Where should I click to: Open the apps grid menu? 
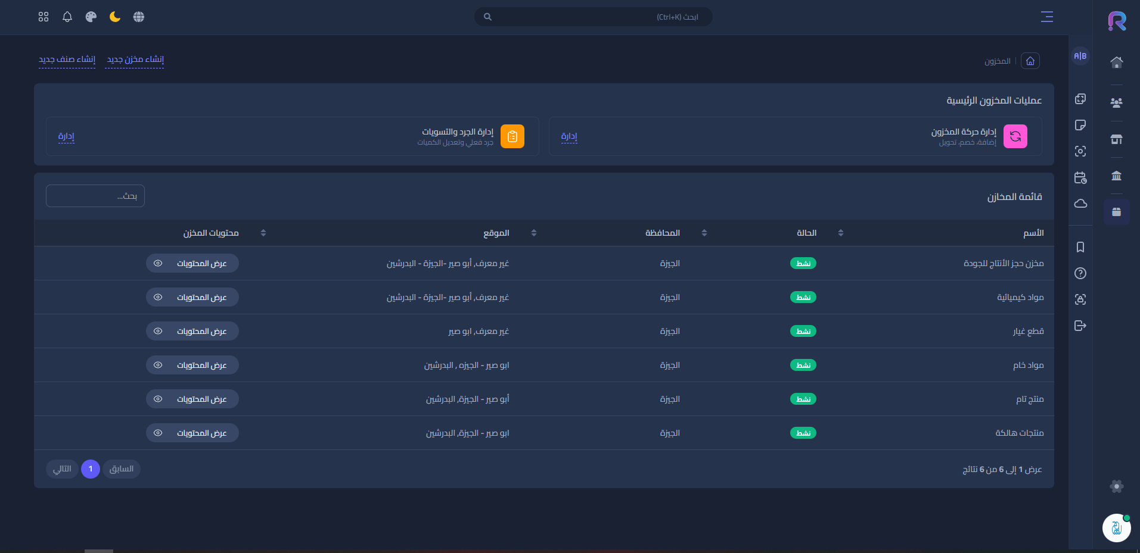tap(44, 17)
